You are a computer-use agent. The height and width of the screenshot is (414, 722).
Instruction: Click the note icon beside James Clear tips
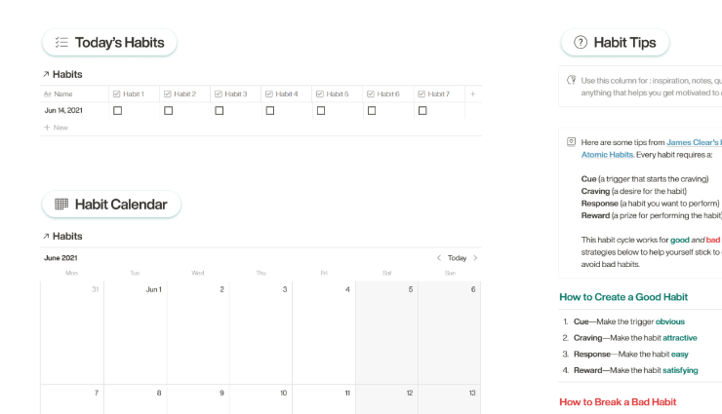point(572,142)
